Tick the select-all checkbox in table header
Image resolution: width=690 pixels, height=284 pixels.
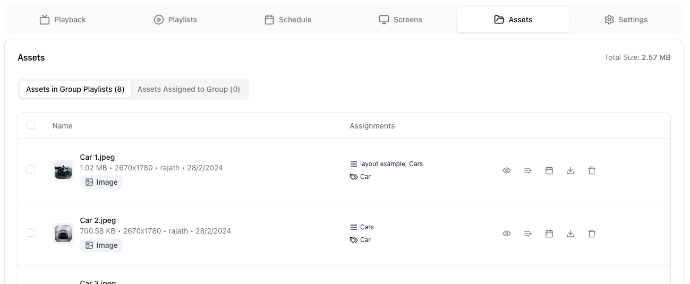31,125
